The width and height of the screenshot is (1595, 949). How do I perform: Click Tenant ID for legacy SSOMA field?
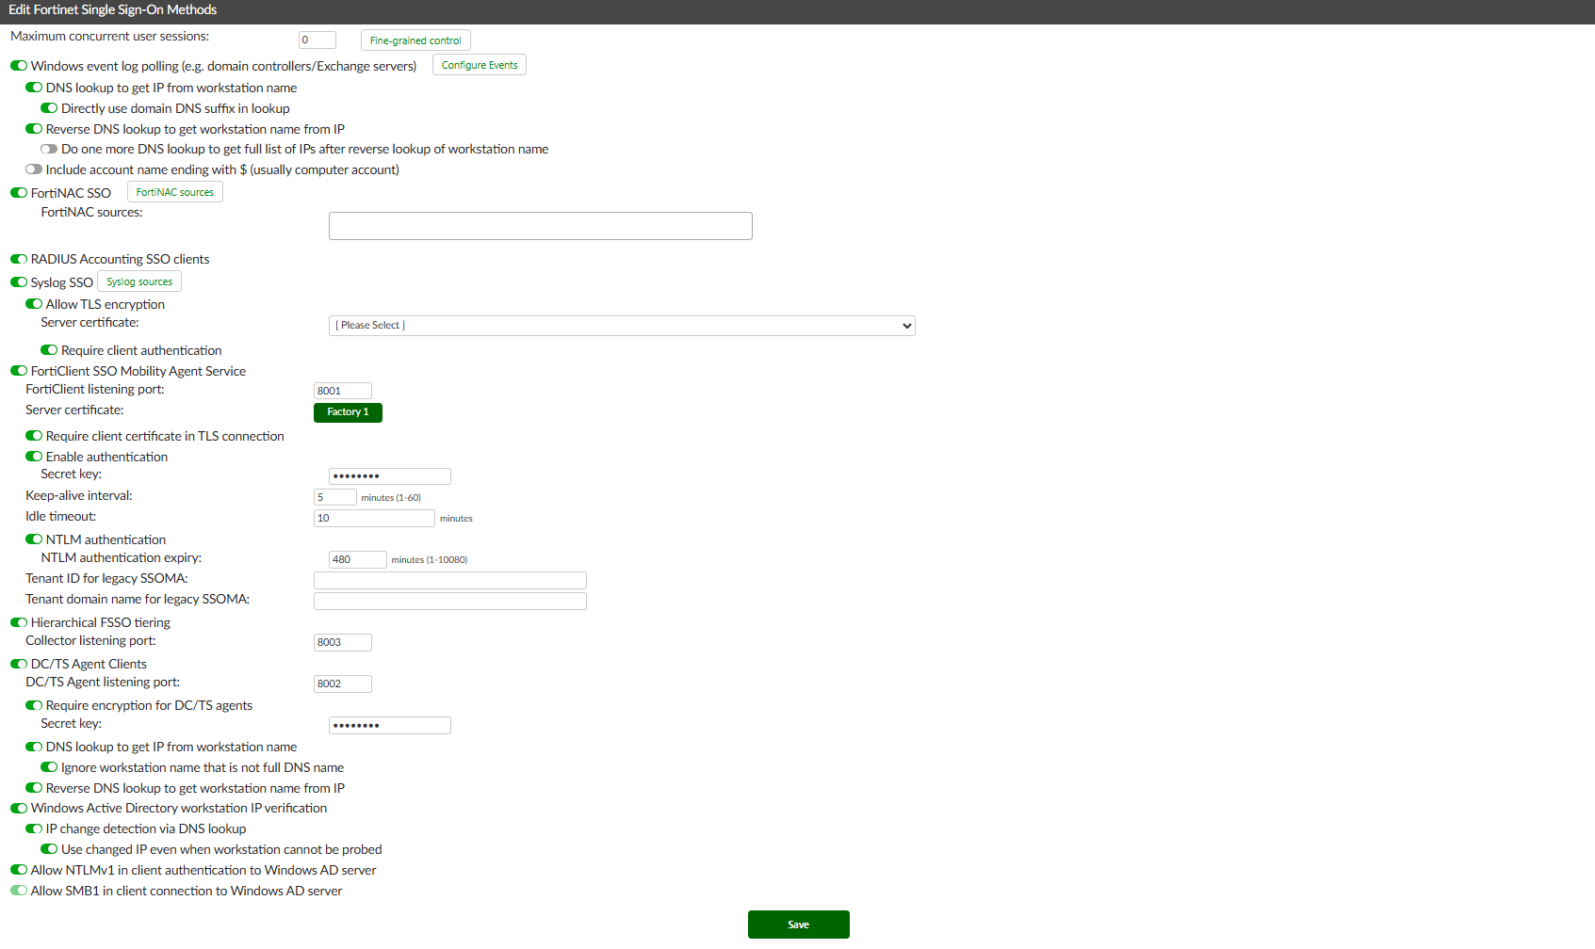pos(450,580)
